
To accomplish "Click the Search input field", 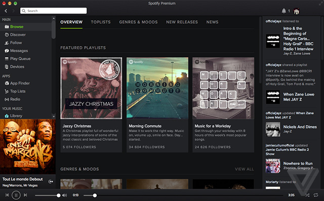I will tap(53, 11).
